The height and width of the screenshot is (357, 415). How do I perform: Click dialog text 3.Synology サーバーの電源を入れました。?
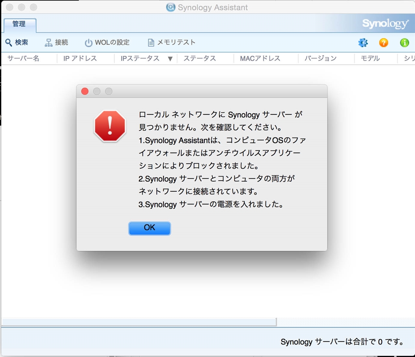pos(211,205)
